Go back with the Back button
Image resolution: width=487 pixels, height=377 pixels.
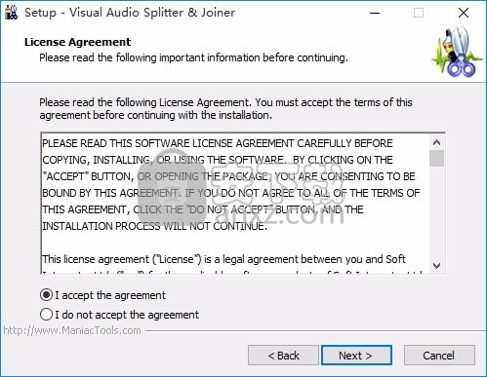(x=283, y=356)
